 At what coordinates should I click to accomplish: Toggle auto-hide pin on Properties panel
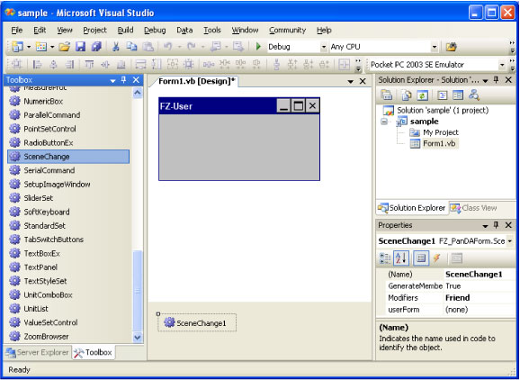click(496, 225)
